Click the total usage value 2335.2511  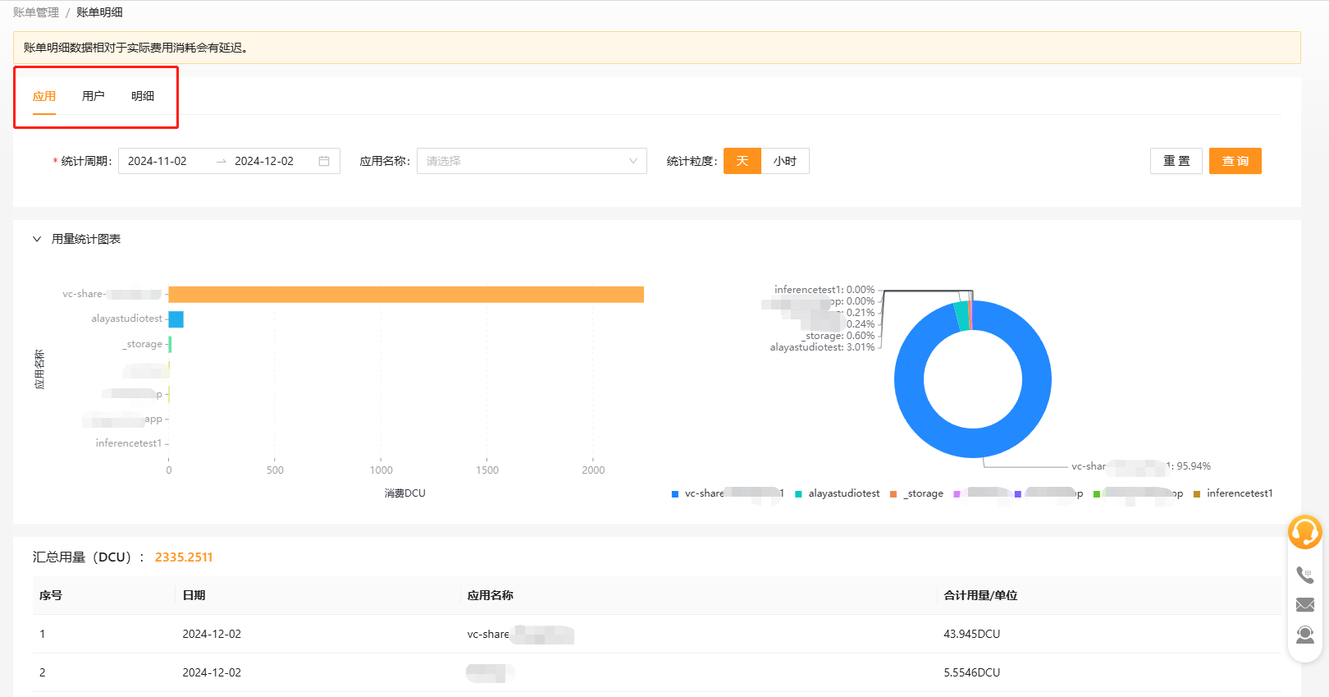point(184,557)
